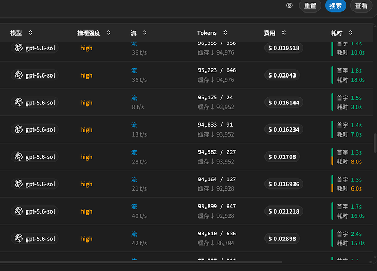Sort by Tokens column arrows
The image size is (377, 271).
point(225,32)
